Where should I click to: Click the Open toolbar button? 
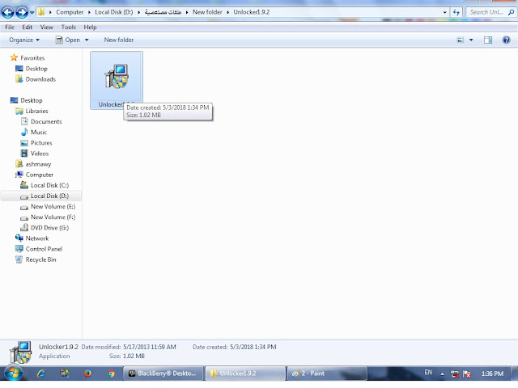click(x=68, y=40)
